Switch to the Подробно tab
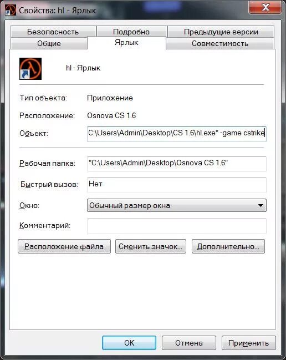Viewport: 286px width, 360px height. click(131, 32)
